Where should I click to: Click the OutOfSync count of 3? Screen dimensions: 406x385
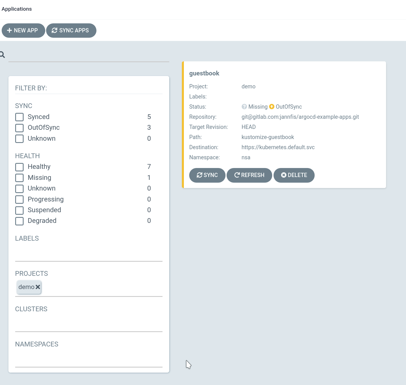[x=149, y=127]
